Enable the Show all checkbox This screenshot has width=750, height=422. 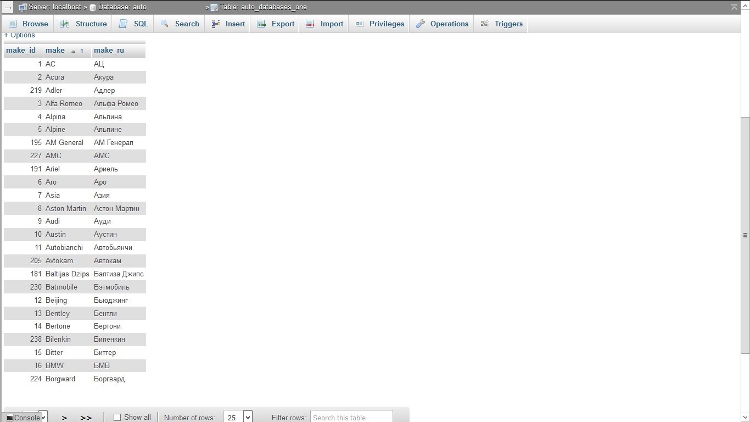coord(117,418)
